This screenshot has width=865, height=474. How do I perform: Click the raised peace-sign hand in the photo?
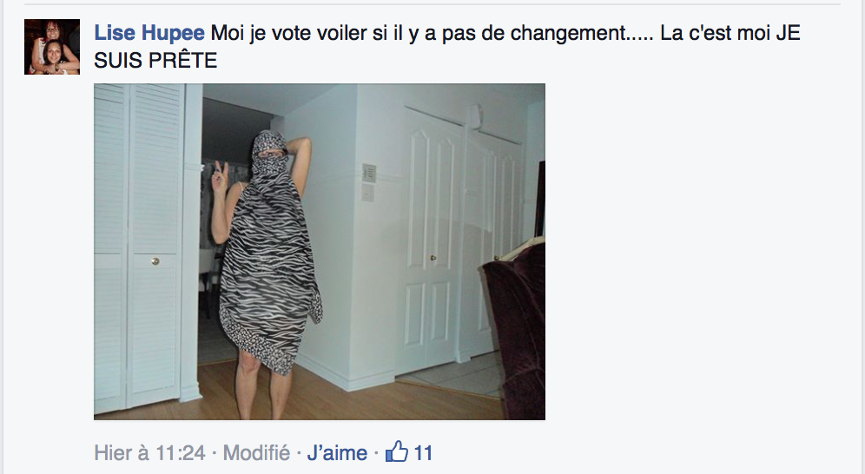220,177
